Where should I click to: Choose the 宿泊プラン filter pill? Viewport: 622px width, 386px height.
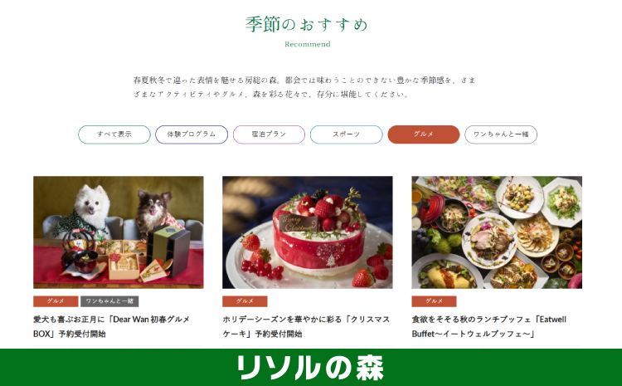(269, 134)
